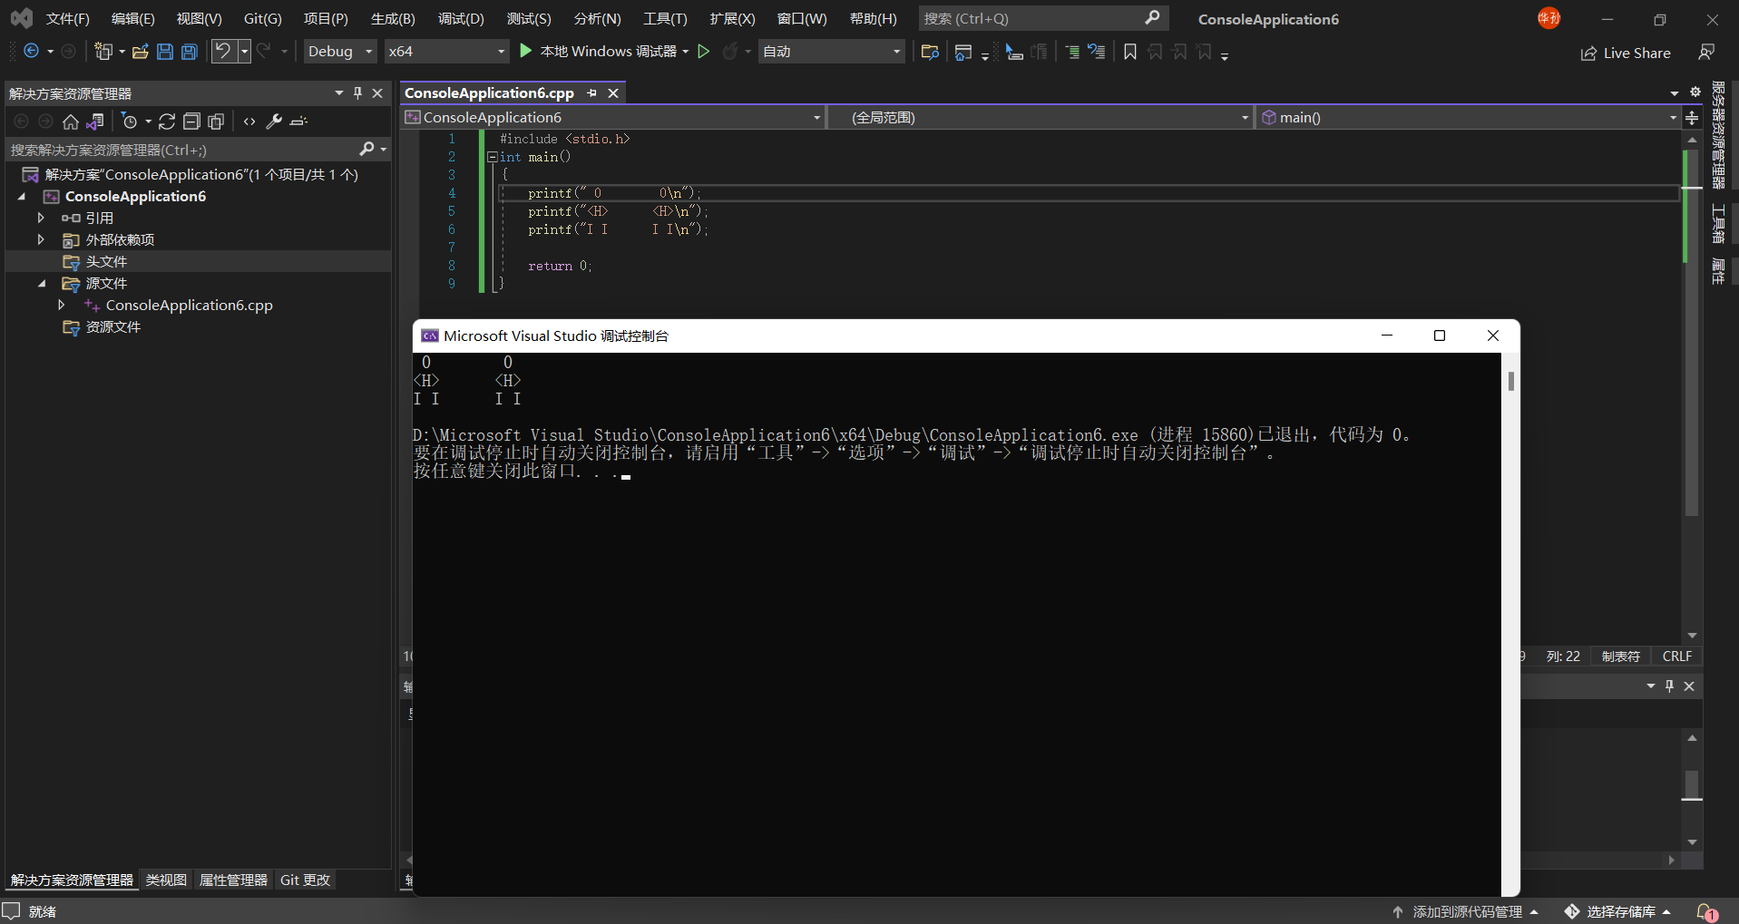Viewport: 1739px width, 924px height.
Task: Click the Solution Explorer Home icon
Action: point(71,121)
